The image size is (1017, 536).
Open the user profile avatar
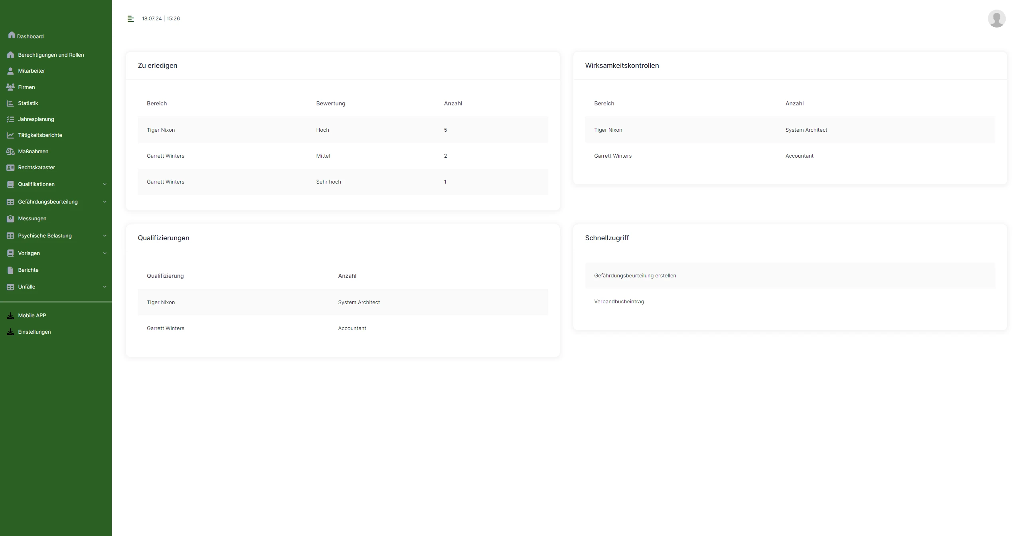pos(996,19)
